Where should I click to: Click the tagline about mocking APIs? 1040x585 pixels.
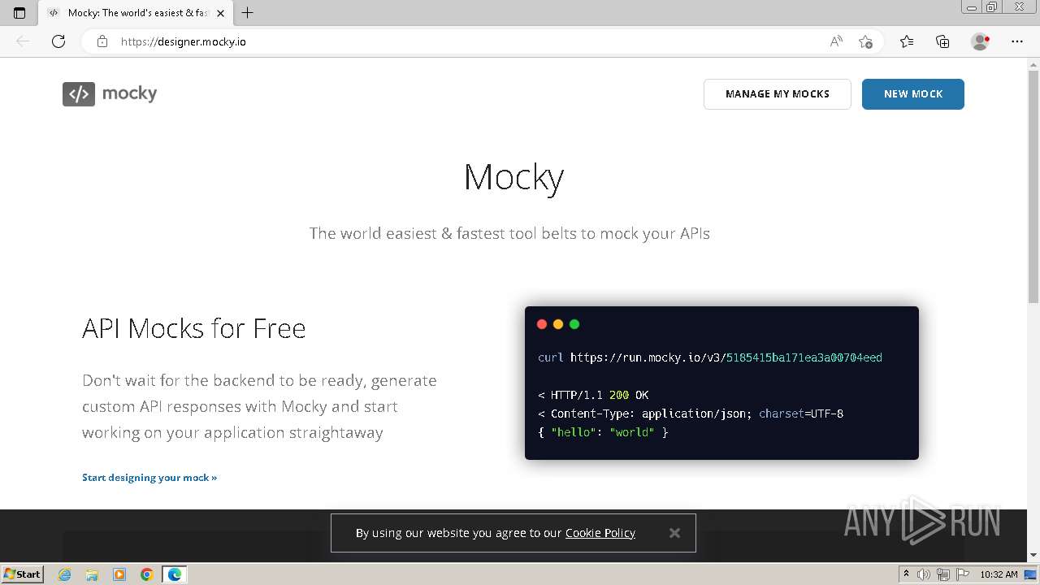click(x=509, y=234)
